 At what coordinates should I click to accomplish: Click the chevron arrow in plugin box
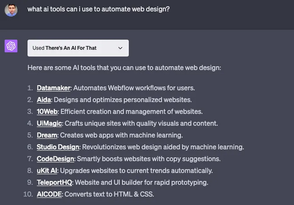[120, 48]
